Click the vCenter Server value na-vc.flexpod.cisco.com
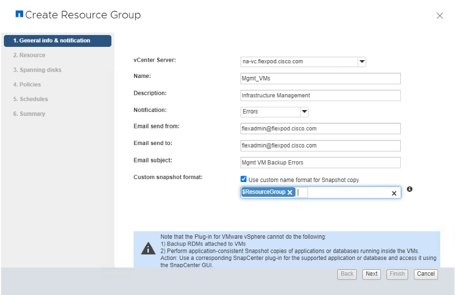 [x=273, y=62]
